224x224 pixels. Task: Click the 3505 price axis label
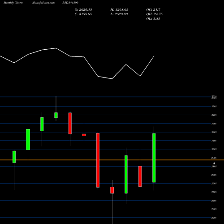214,107
